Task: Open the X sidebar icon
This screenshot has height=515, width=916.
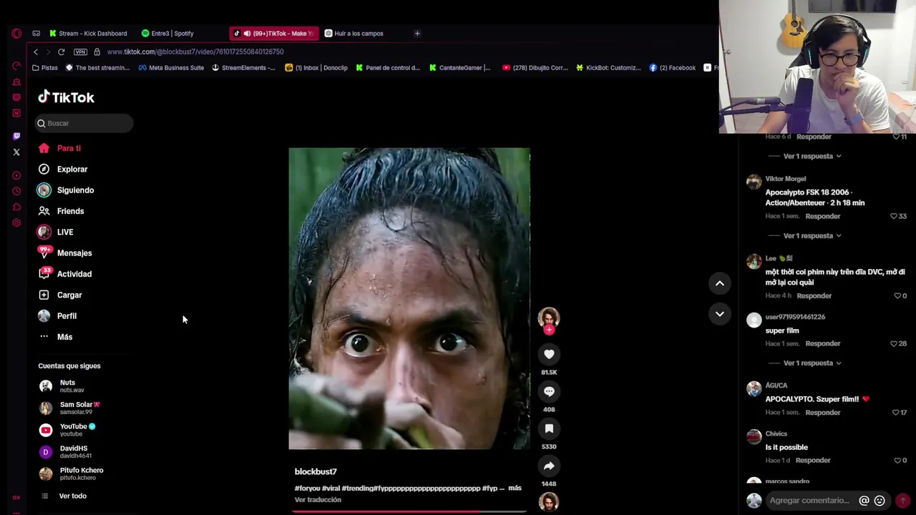Action: (x=16, y=152)
